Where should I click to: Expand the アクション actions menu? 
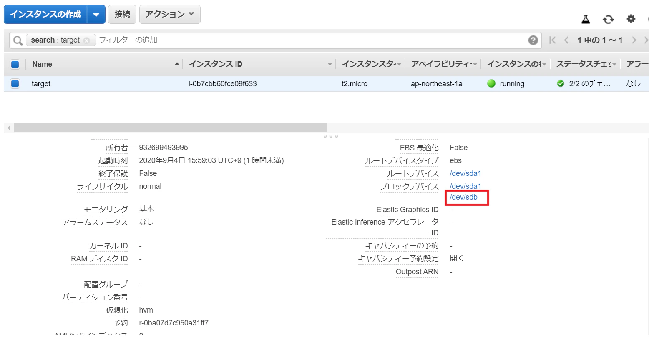(170, 14)
